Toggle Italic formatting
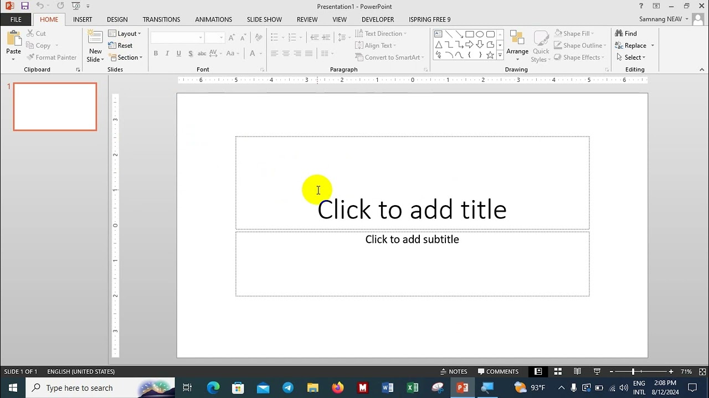The width and height of the screenshot is (709, 398). [167, 54]
